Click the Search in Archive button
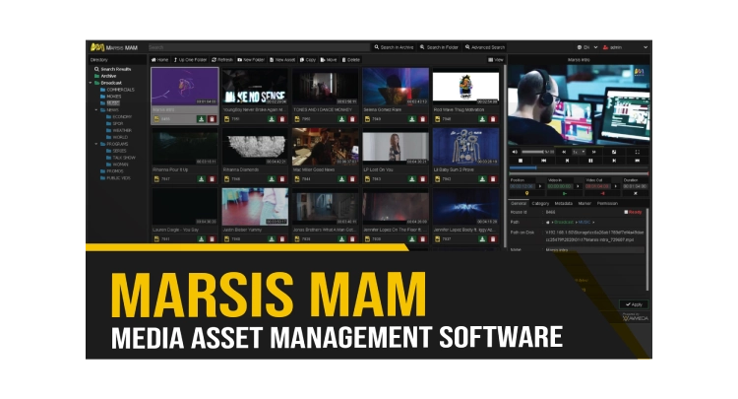The image size is (738, 399). click(x=395, y=47)
